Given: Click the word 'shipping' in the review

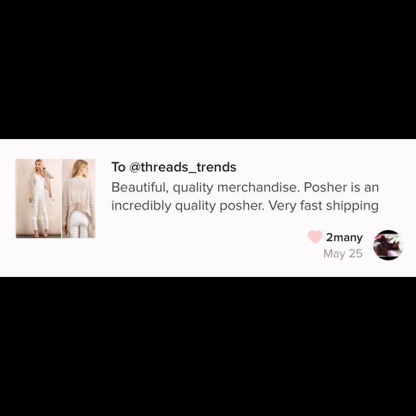Looking at the screenshot, I should (x=352, y=206).
